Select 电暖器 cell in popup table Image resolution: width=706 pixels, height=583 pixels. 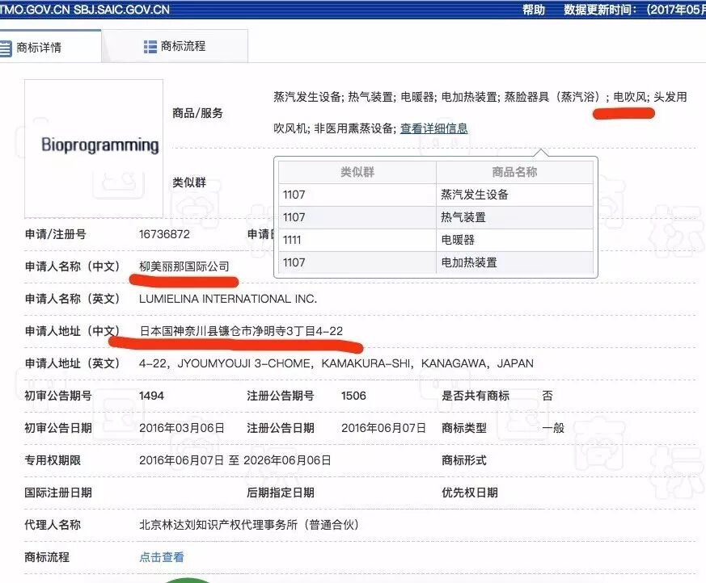coord(514,240)
